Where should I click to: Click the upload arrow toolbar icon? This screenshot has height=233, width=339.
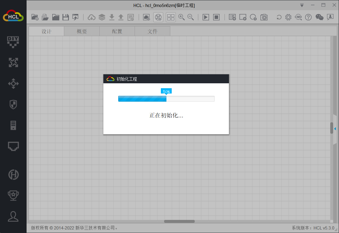tap(121, 17)
